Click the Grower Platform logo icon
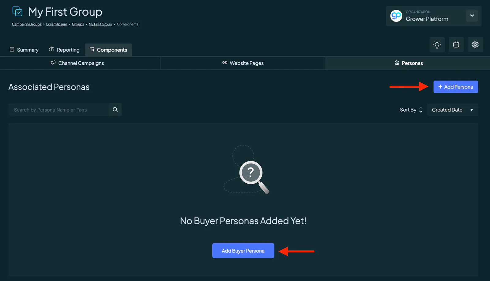 tap(396, 16)
